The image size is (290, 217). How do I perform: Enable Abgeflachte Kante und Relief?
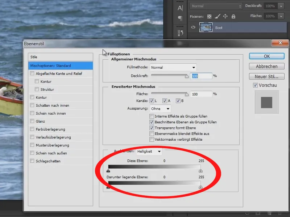click(32, 73)
